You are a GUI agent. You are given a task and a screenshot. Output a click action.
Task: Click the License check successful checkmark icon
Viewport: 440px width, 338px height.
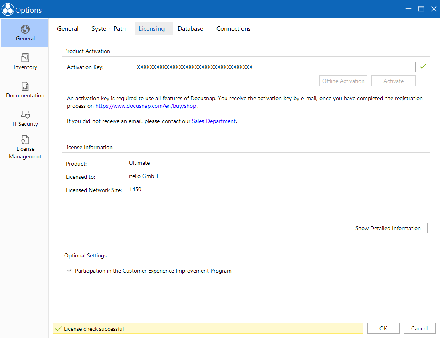[59, 329]
